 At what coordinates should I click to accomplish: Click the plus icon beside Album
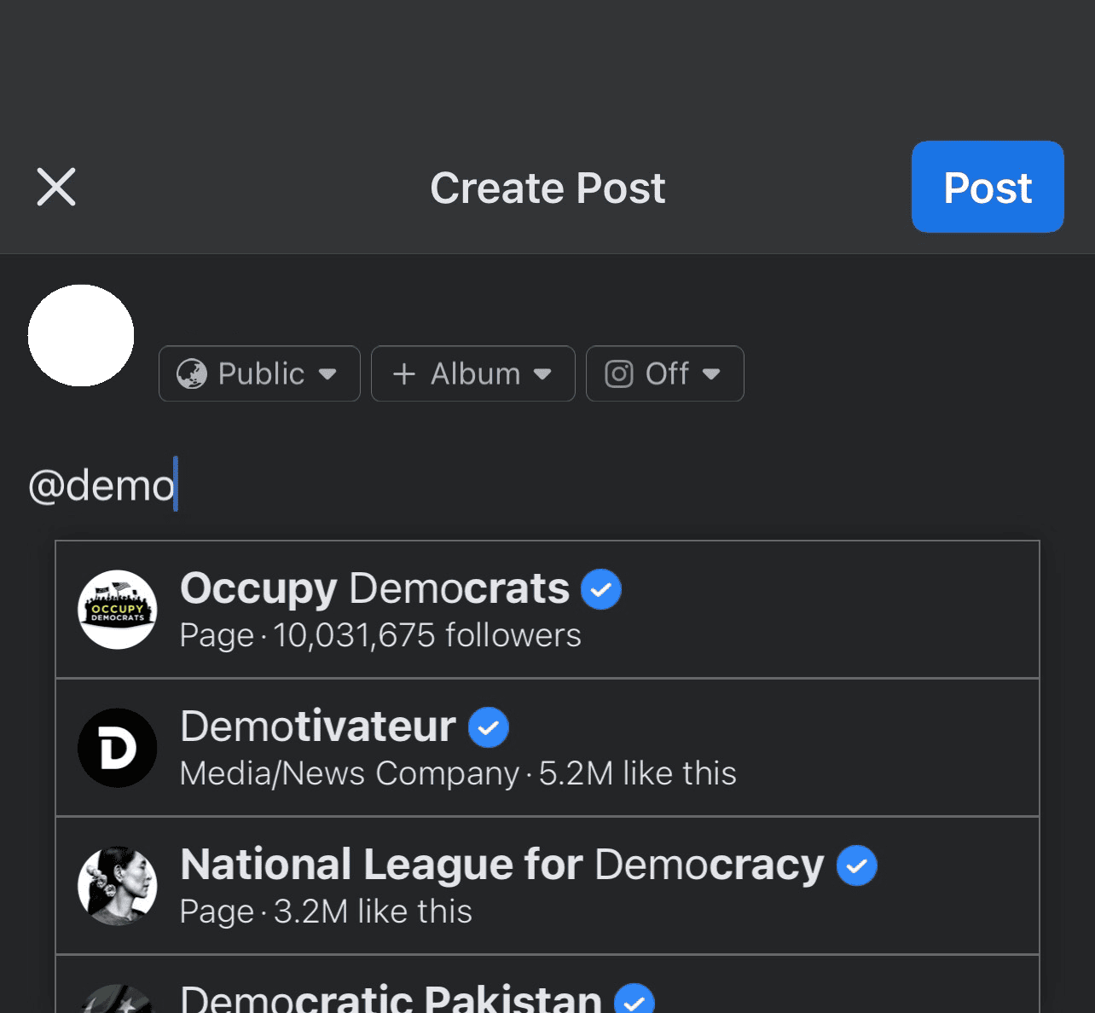pyautogui.click(x=404, y=373)
